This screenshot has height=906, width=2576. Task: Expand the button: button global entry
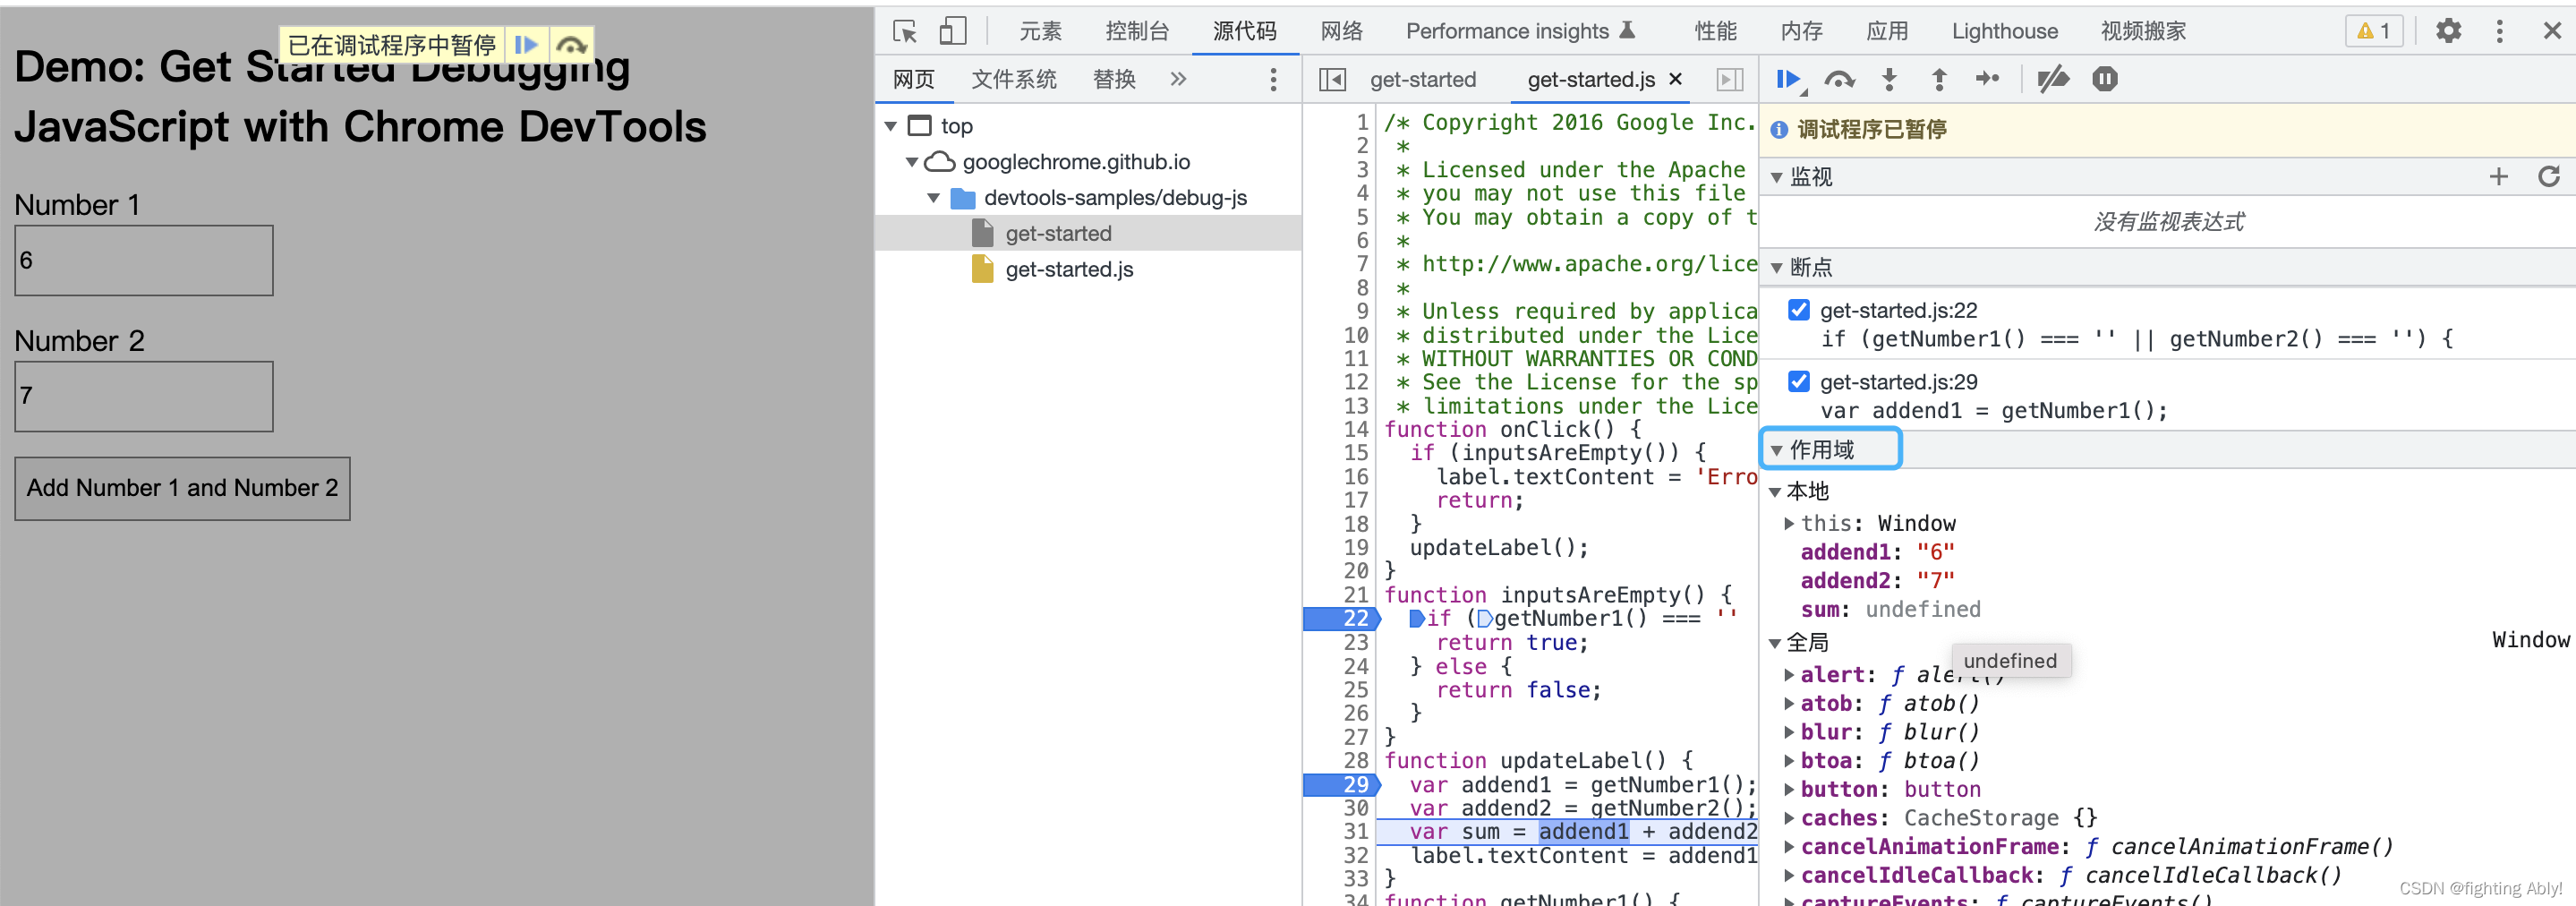(1789, 789)
